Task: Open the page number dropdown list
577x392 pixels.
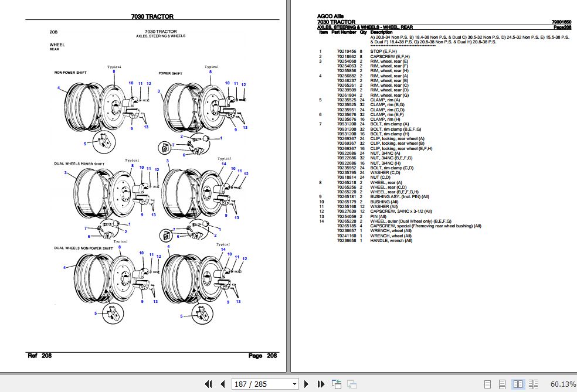Action: click(x=293, y=384)
